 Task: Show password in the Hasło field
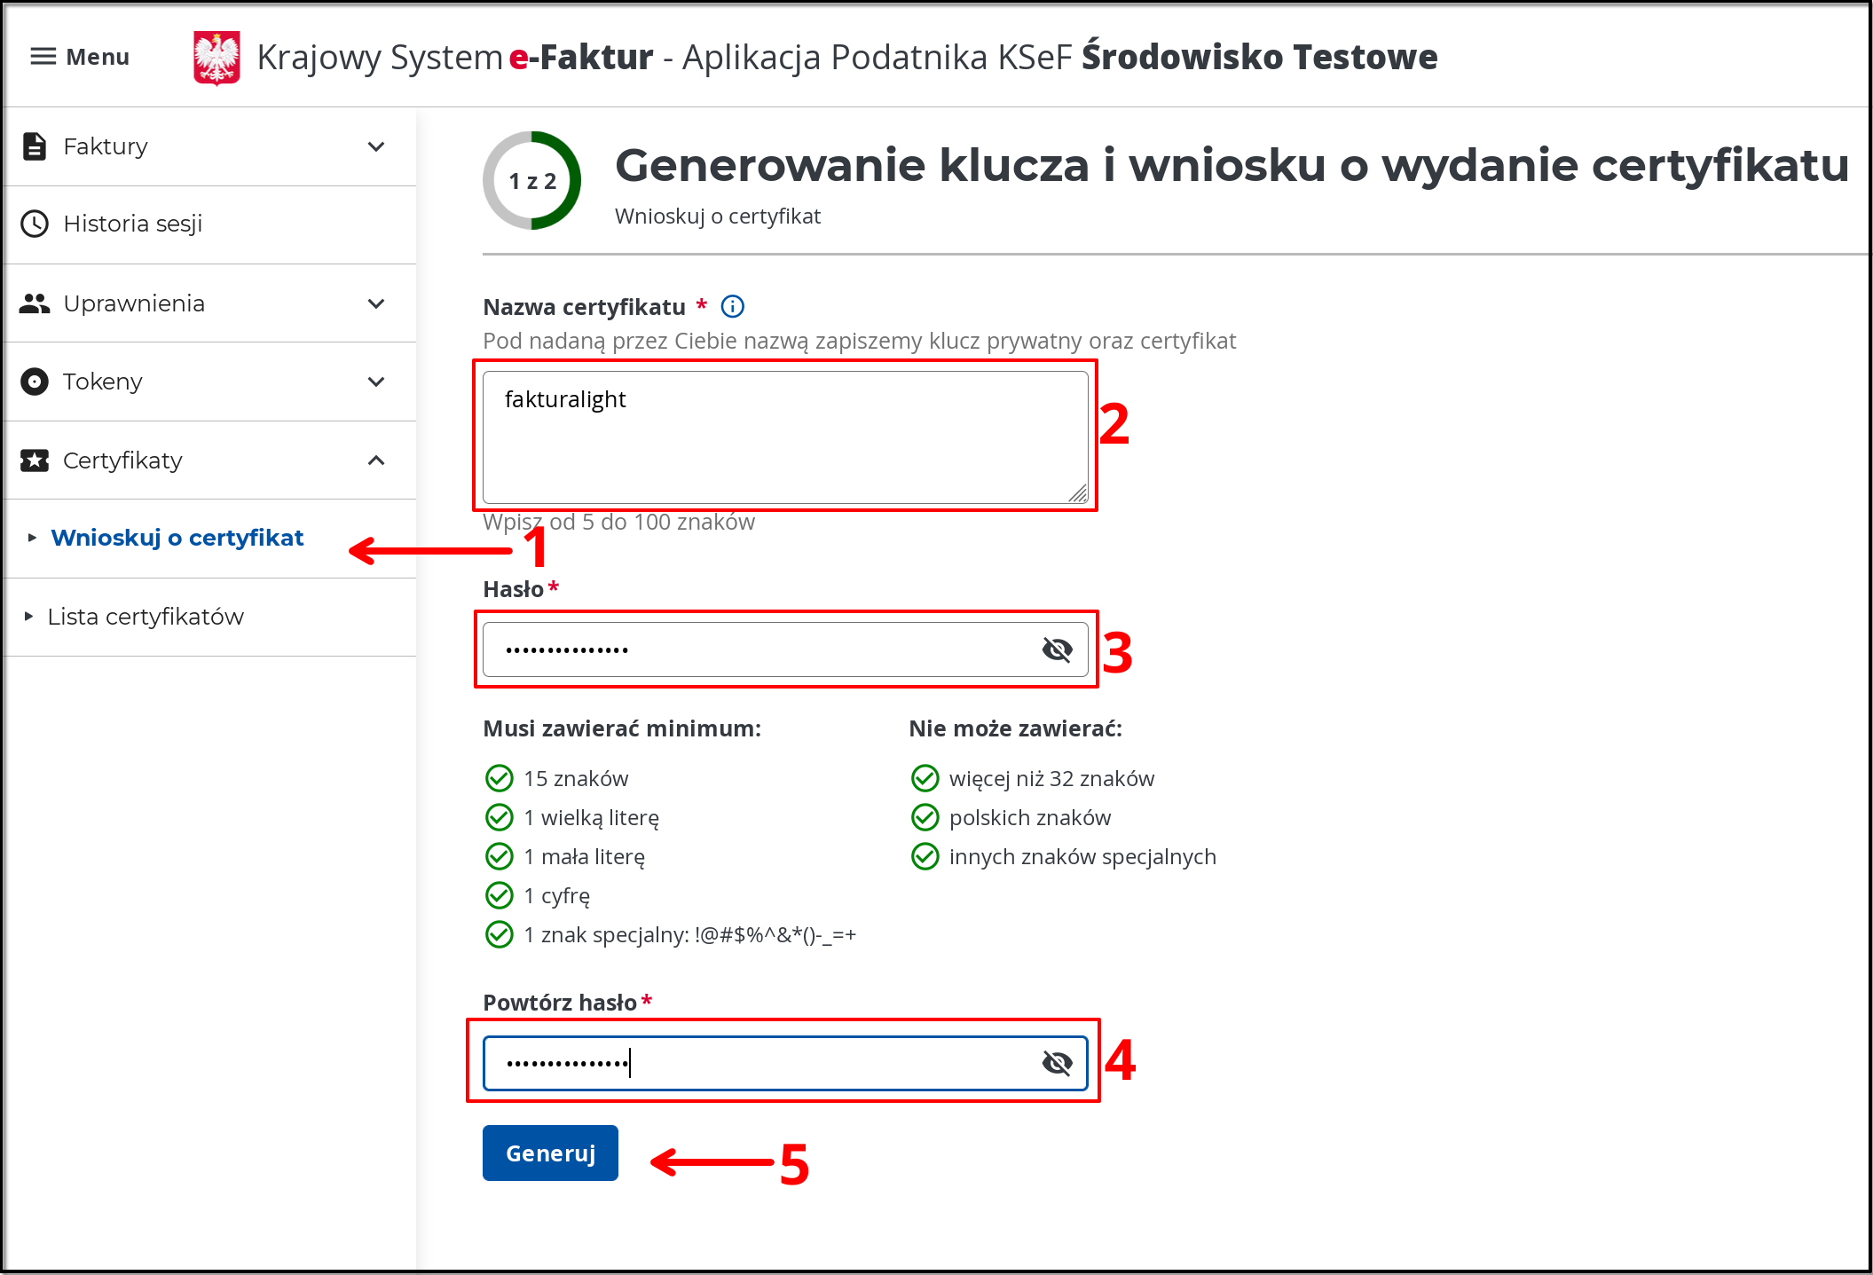click(1057, 650)
